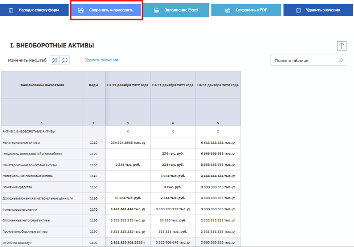Click the zoom in magnifier icon
The height and width of the screenshot is (247, 354).
tap(55, 60)
